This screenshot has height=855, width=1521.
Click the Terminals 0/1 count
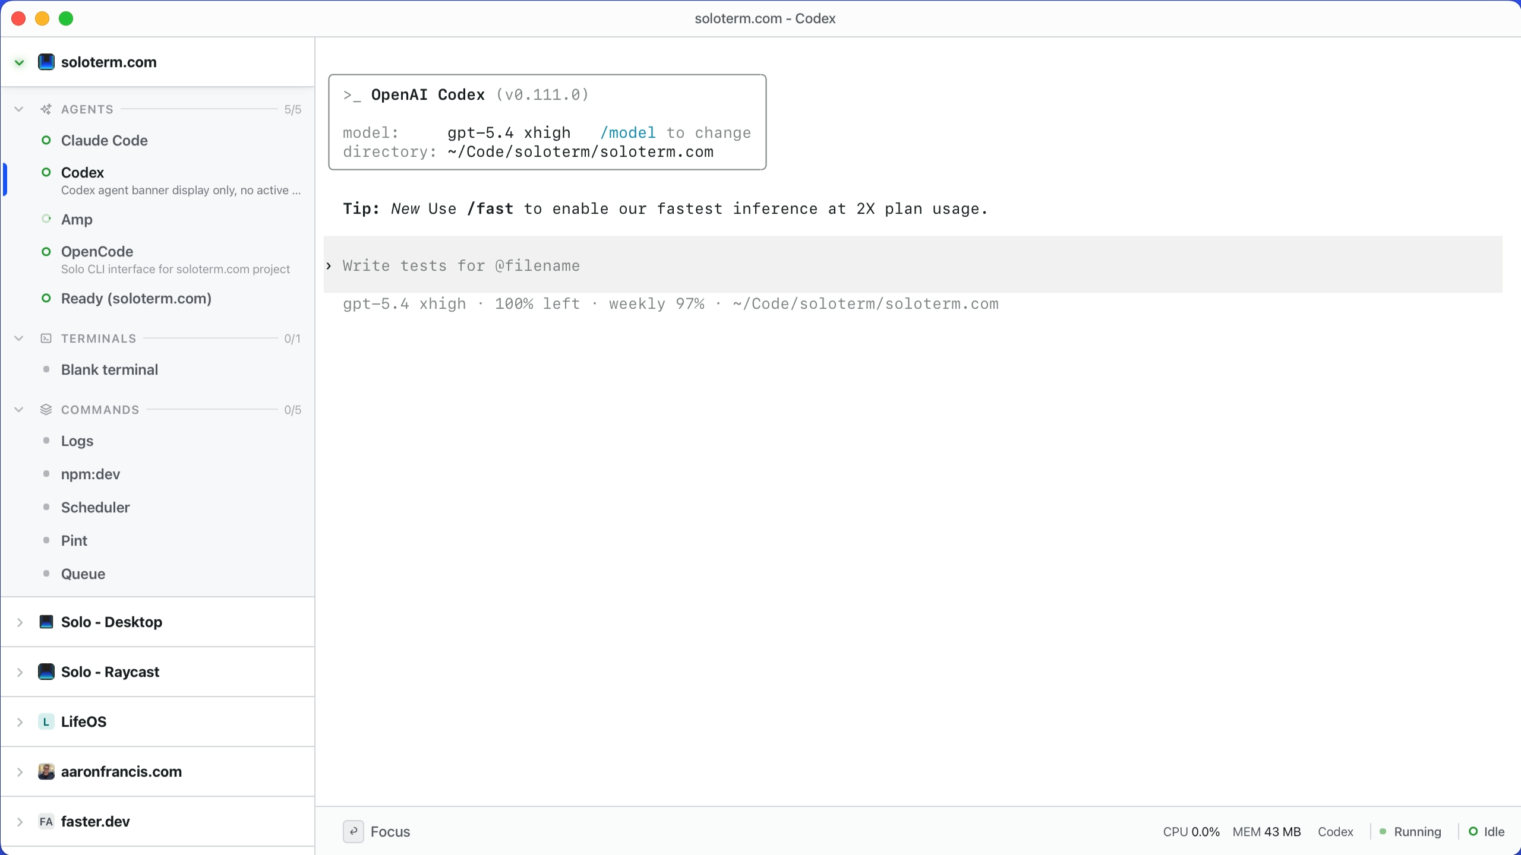click(x=292, y=338)
